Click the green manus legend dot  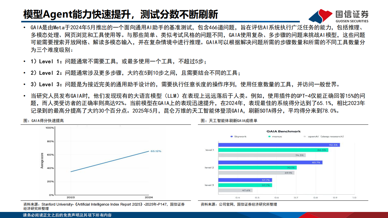[x=269, y=137]
